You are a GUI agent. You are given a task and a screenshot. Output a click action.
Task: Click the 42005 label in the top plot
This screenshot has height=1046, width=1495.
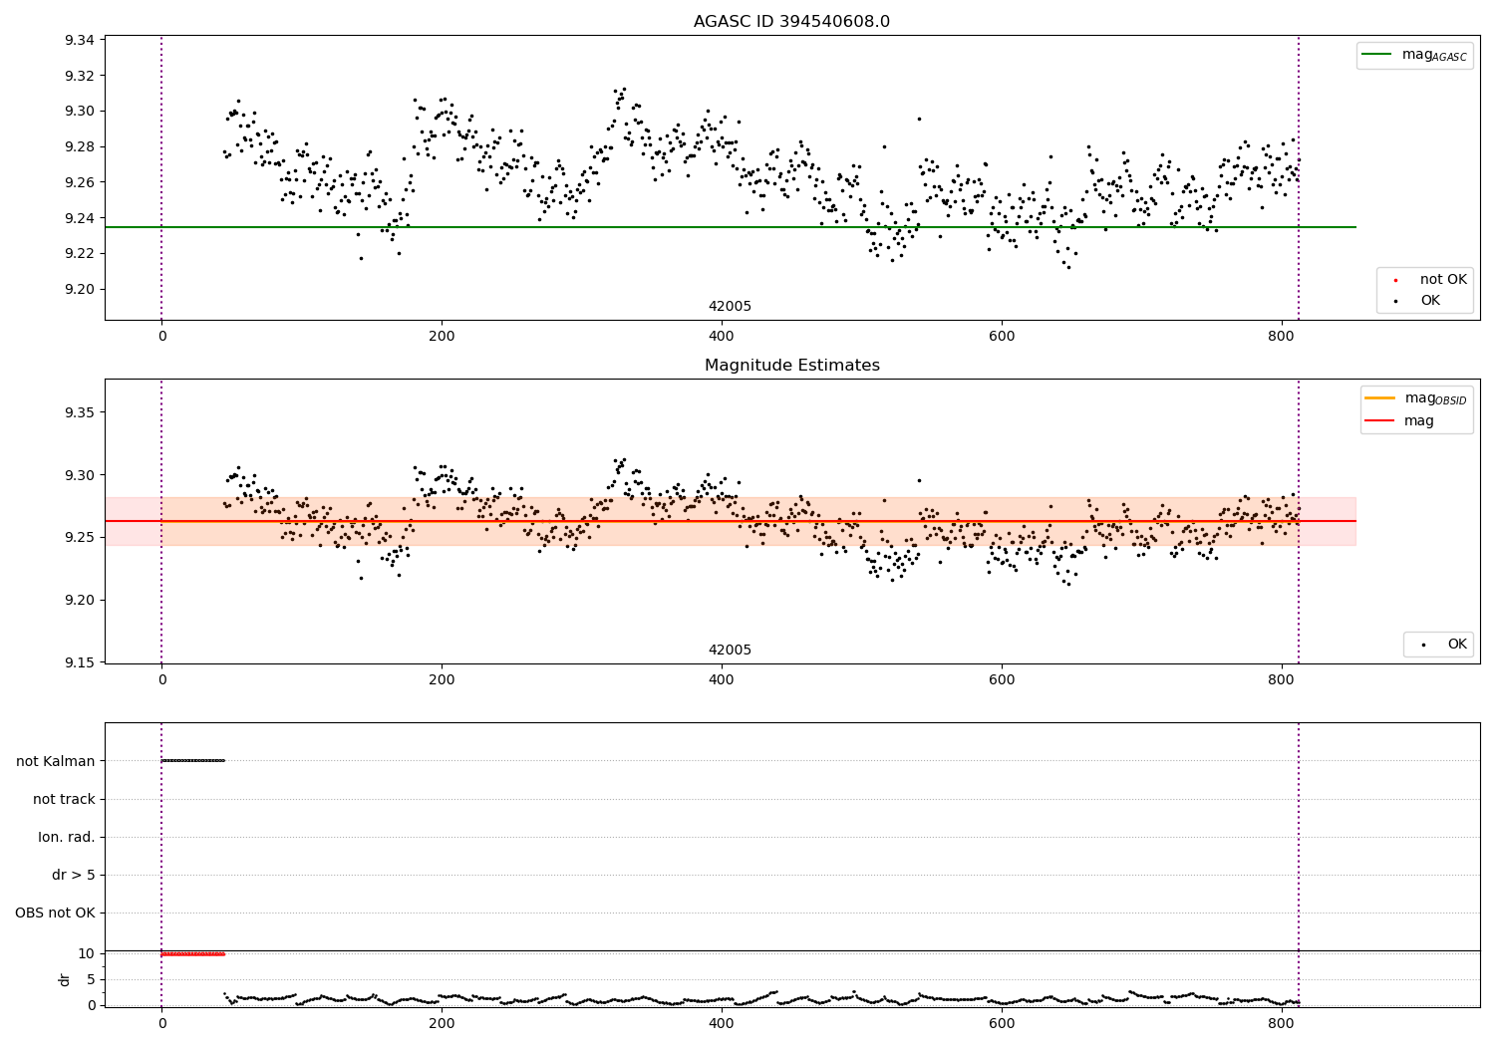tap(730, 307)
